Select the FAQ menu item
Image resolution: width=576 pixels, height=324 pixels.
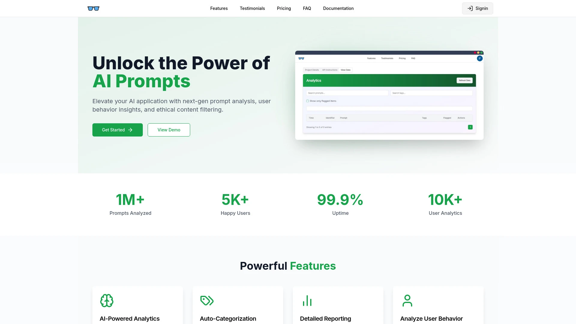pyautogui.click(x=307, y=8)
